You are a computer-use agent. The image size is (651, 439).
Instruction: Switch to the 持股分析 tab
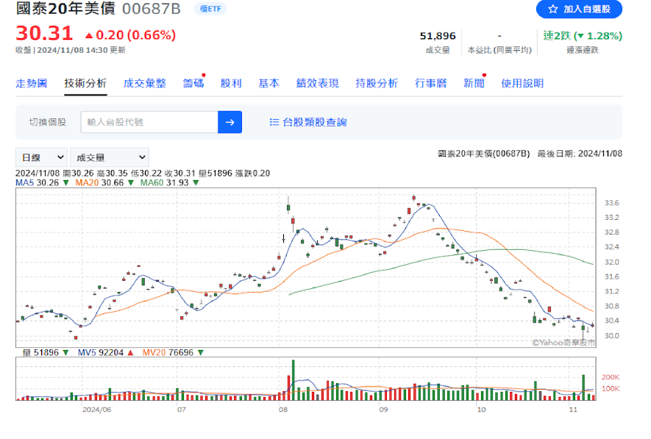click(377, 83)
